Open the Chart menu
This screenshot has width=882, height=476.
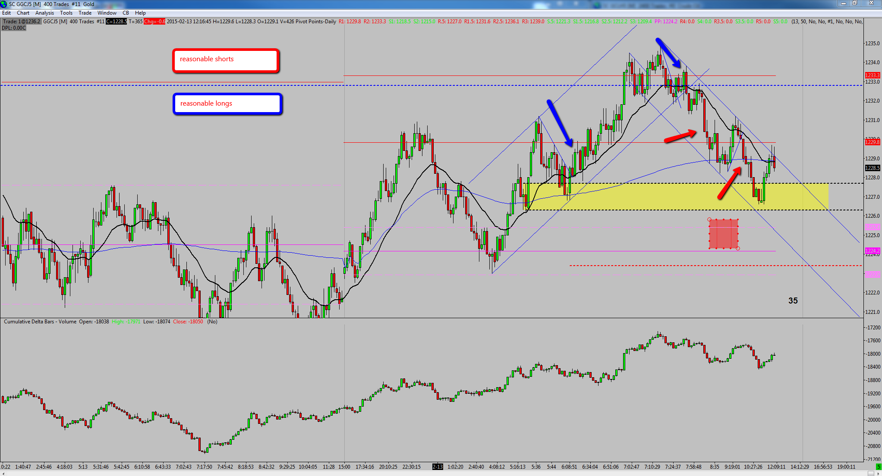23,13
